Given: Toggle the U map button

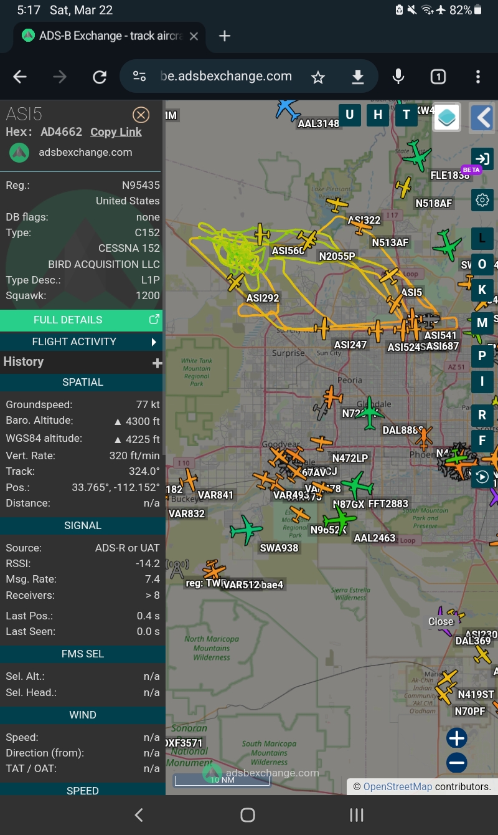Looking at the screenshot, I should [350, 115].
